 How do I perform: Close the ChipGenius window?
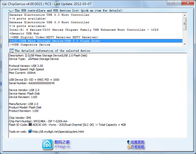point(188,3)
